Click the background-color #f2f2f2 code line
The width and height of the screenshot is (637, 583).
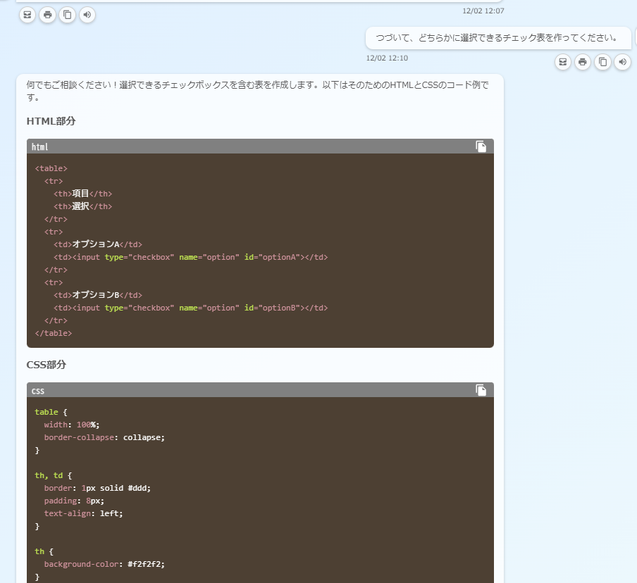104,564
